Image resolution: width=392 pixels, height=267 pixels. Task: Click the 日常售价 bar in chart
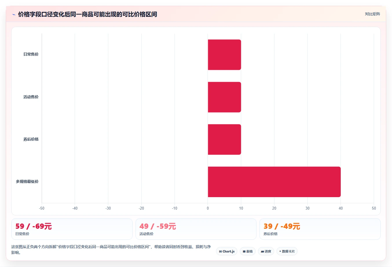point(224,55)
